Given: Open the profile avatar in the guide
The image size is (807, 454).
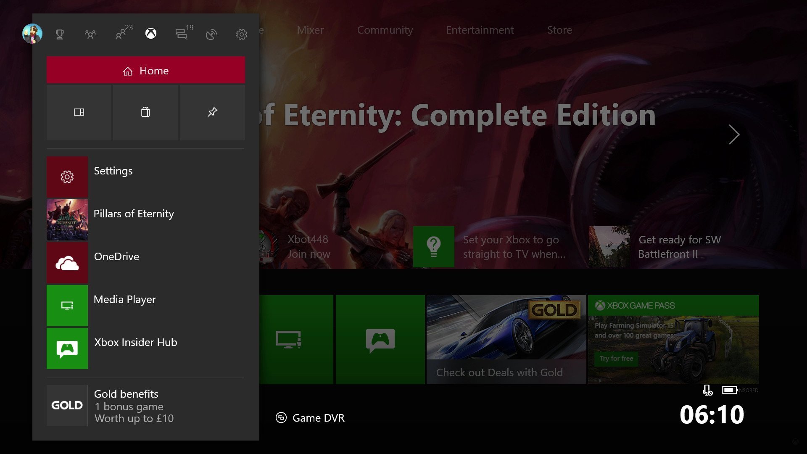Looking at the screenshot, I should [32, 34].
